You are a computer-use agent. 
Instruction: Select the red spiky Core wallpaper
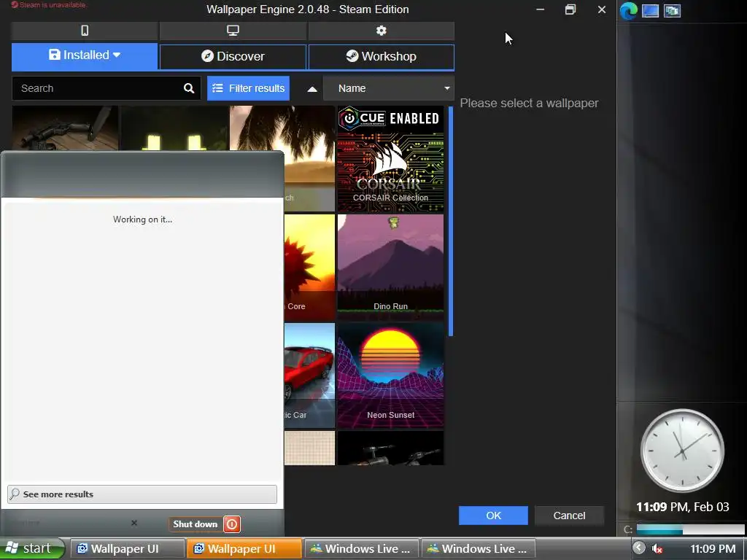[309, 267]
